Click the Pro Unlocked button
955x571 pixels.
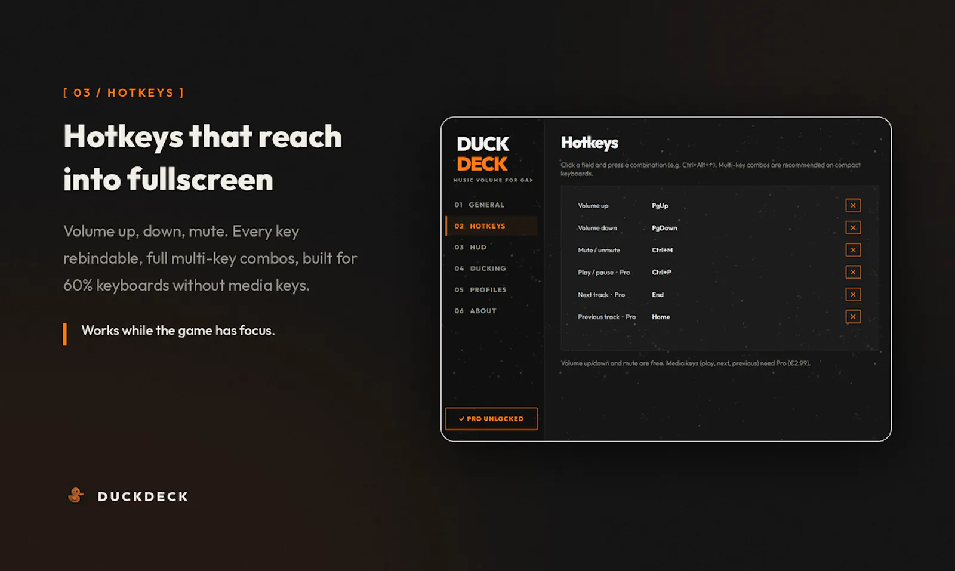(x=491, y=419)
